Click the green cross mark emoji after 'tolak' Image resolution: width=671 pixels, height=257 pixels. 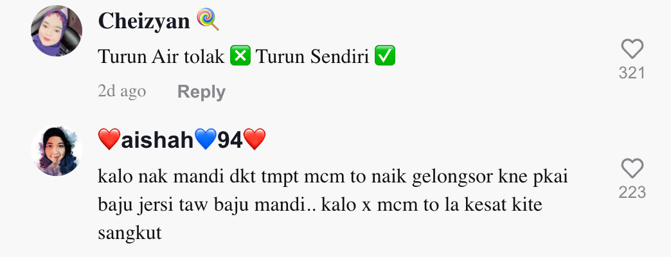(x=240, y=57)
